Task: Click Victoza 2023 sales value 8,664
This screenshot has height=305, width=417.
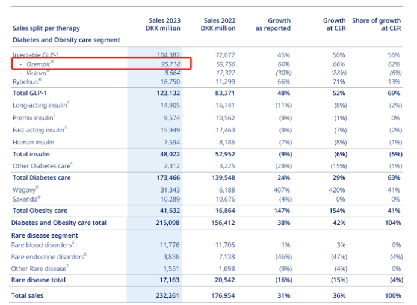Action: (x=172, y=73)
